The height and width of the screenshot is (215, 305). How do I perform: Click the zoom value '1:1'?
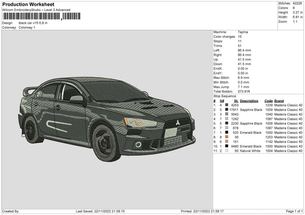click(295, 21)
